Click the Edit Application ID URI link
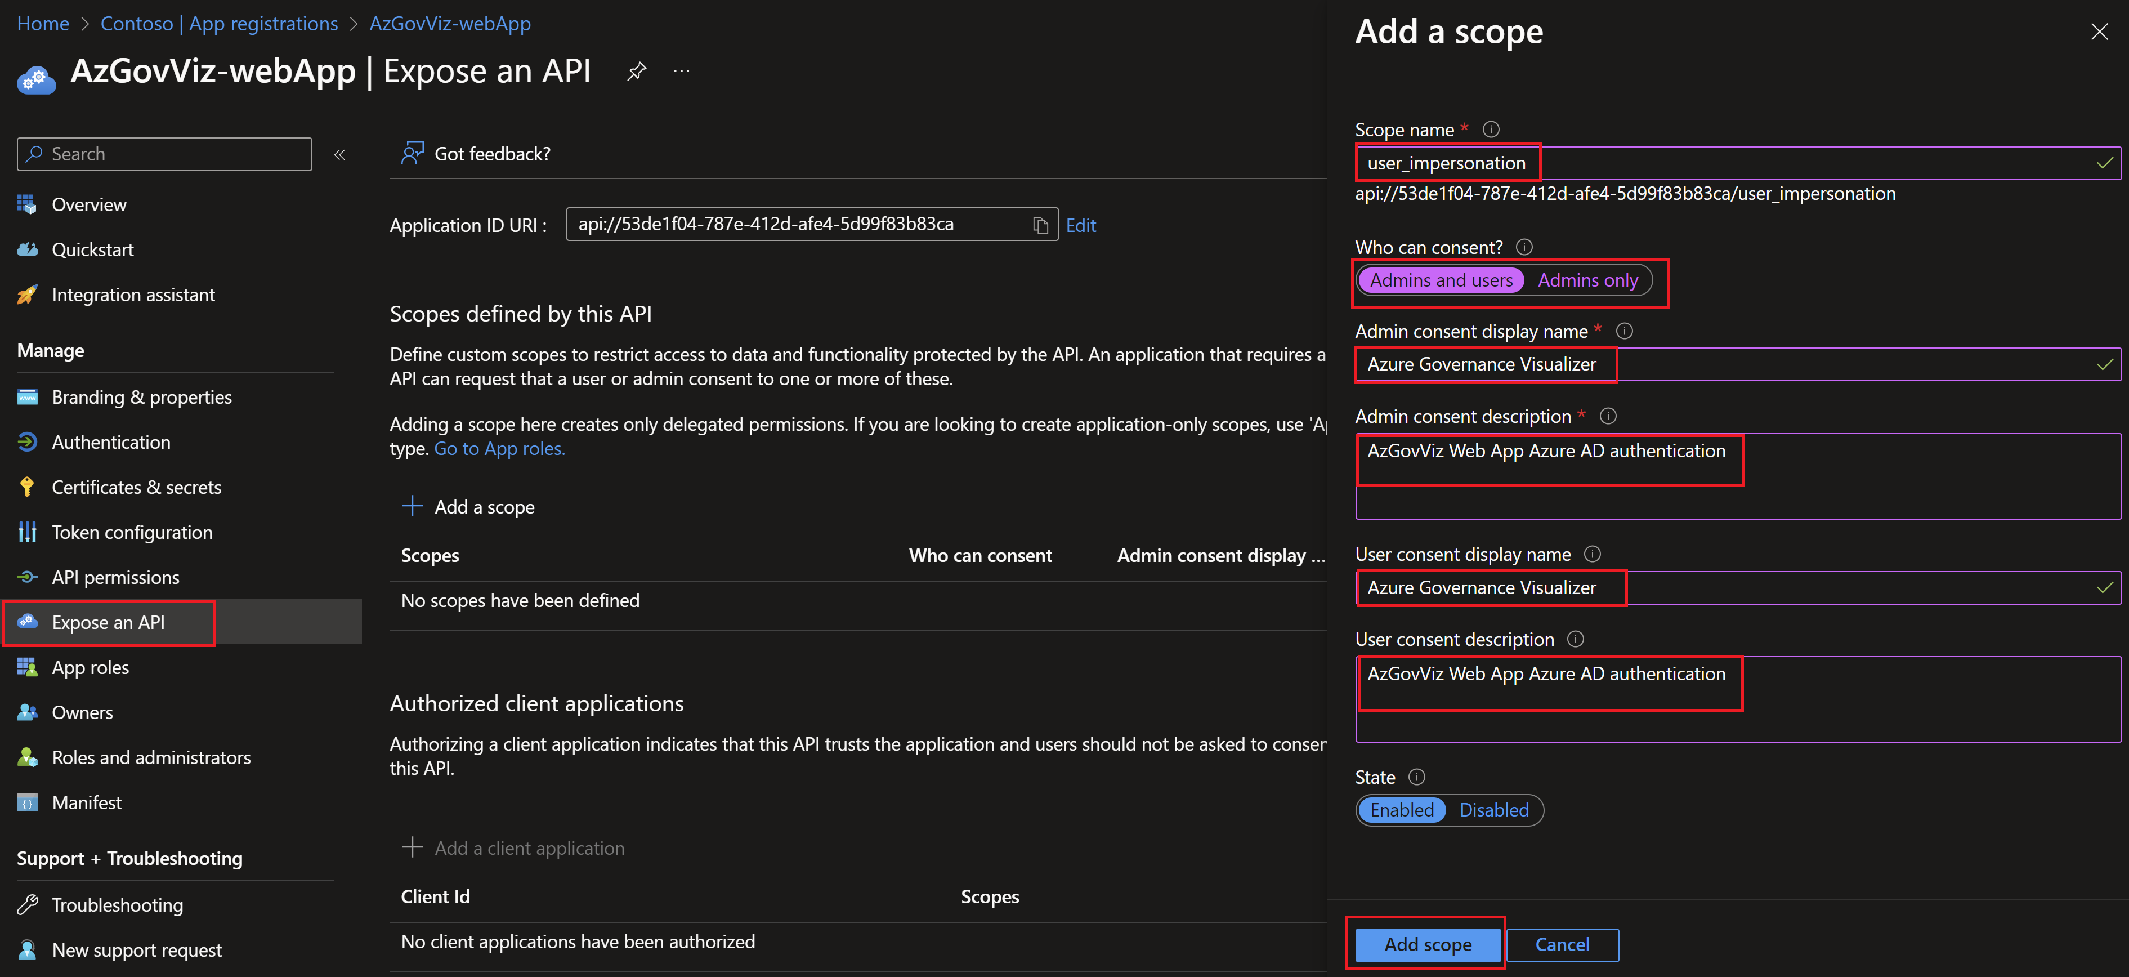Screen dimensions: 2129x977 coord(1080,226)
